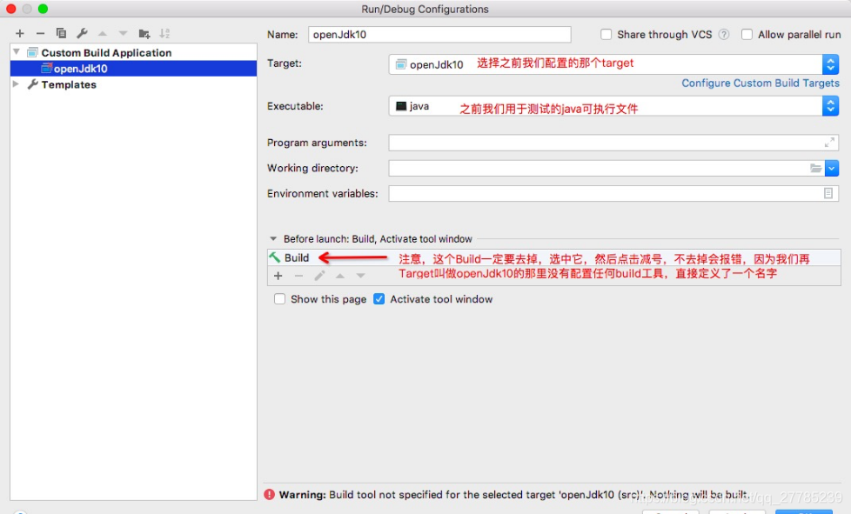Expand the Templates tree node
This screenshot has height=514, width=851.
coord(17,84)
